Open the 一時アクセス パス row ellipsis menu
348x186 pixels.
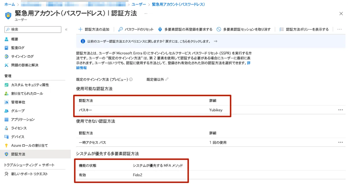pos(340,142)
